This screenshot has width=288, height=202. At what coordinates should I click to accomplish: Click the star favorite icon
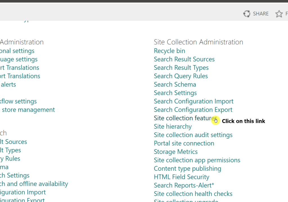coord(279,14)
